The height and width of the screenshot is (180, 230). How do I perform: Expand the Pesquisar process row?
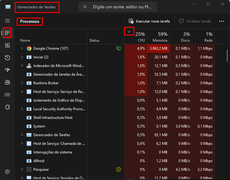[22, 170]
